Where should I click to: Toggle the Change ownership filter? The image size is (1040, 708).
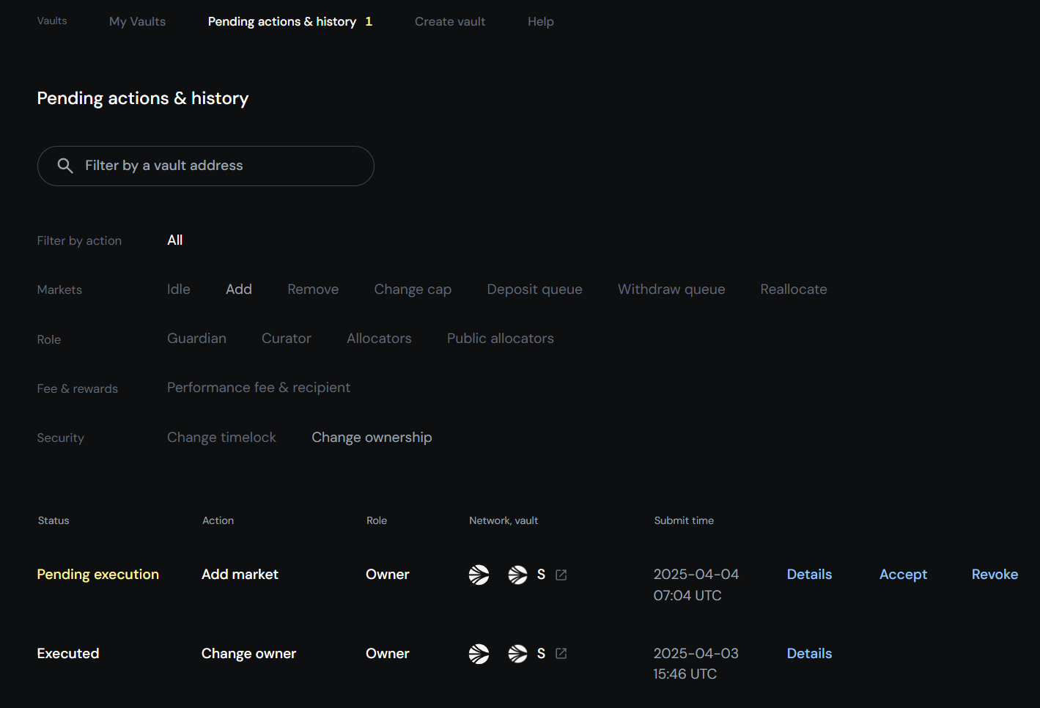pos(372,438)
